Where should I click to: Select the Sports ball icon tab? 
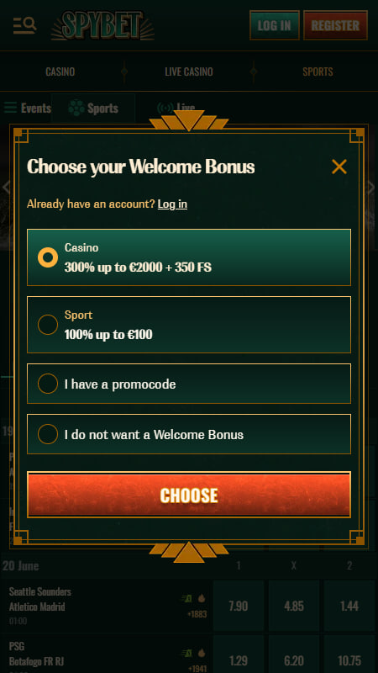[76, 108]
